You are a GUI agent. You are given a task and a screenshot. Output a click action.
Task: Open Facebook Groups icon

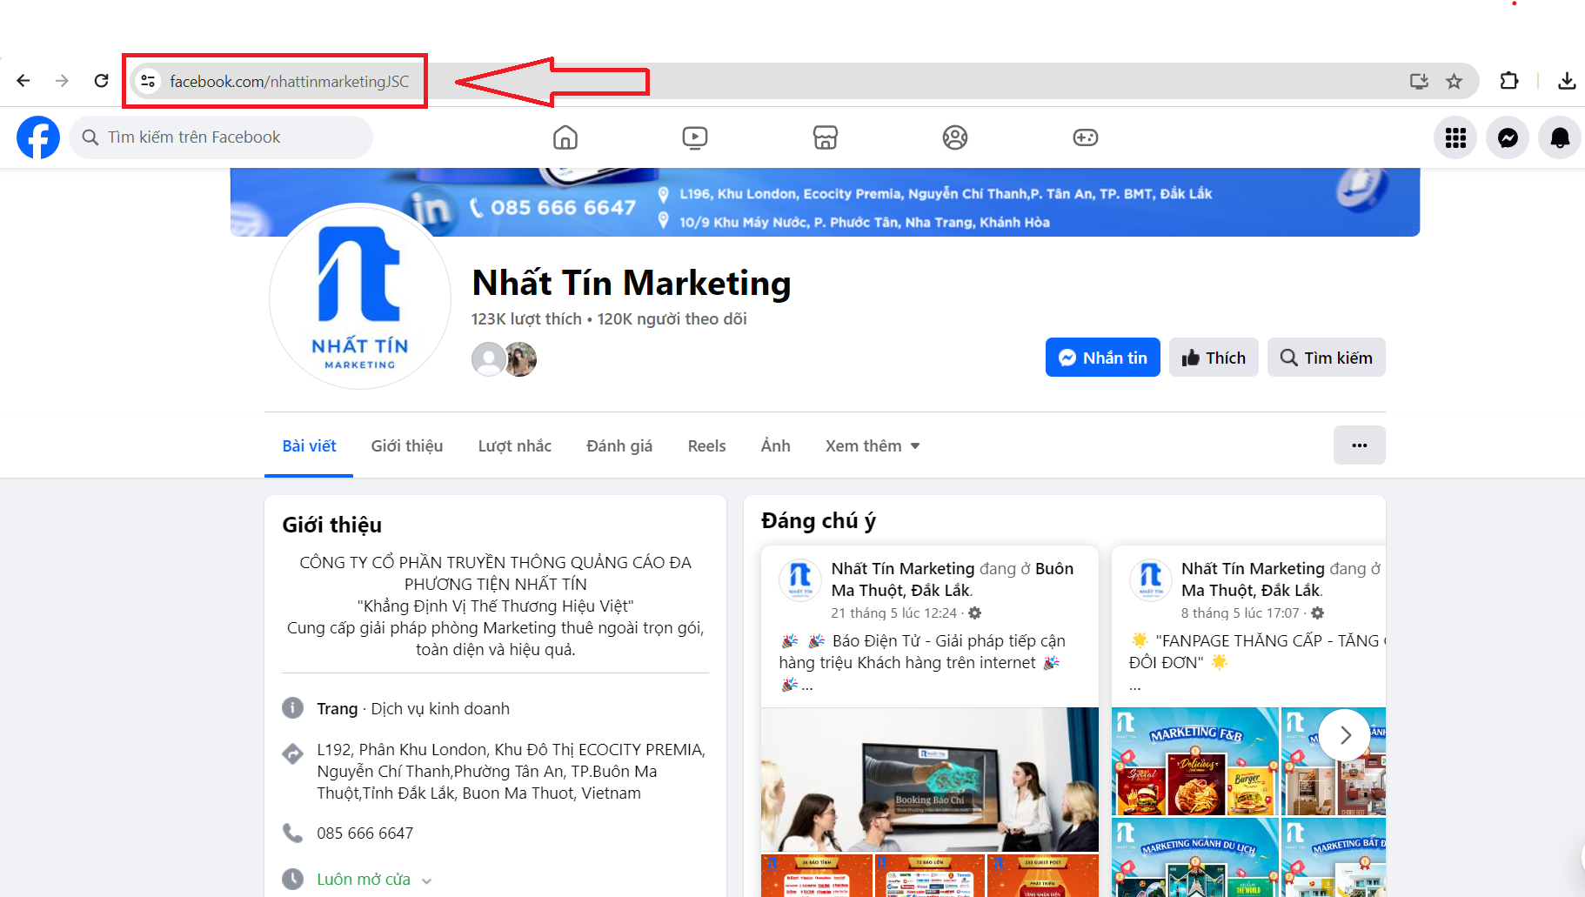tap(955, 137)
